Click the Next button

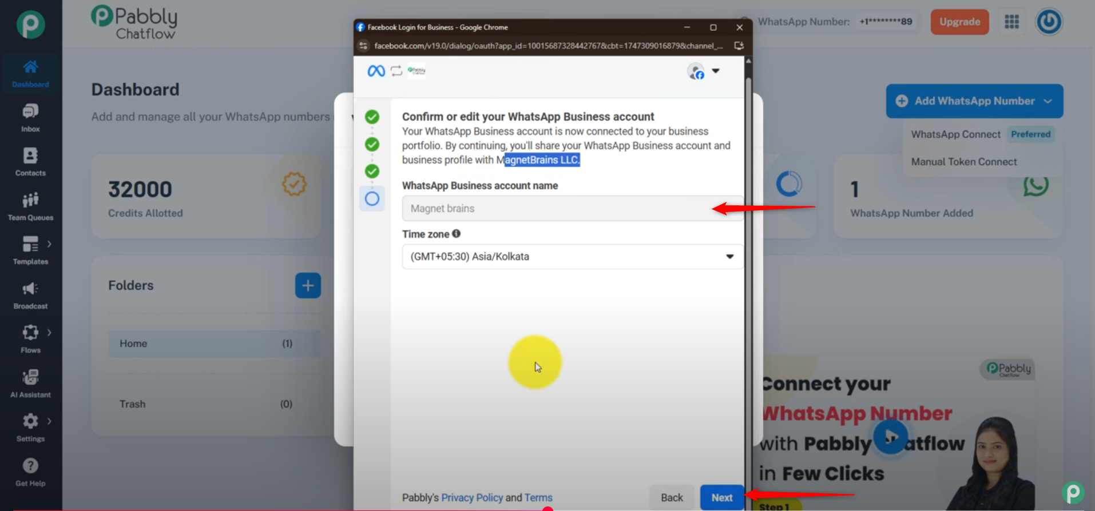721,497
